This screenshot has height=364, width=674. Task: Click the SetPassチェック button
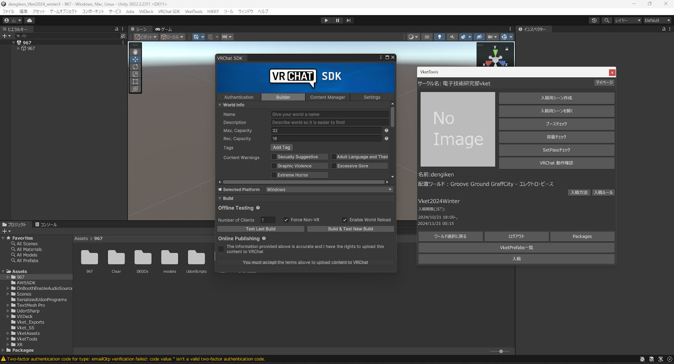click(556, 150)
